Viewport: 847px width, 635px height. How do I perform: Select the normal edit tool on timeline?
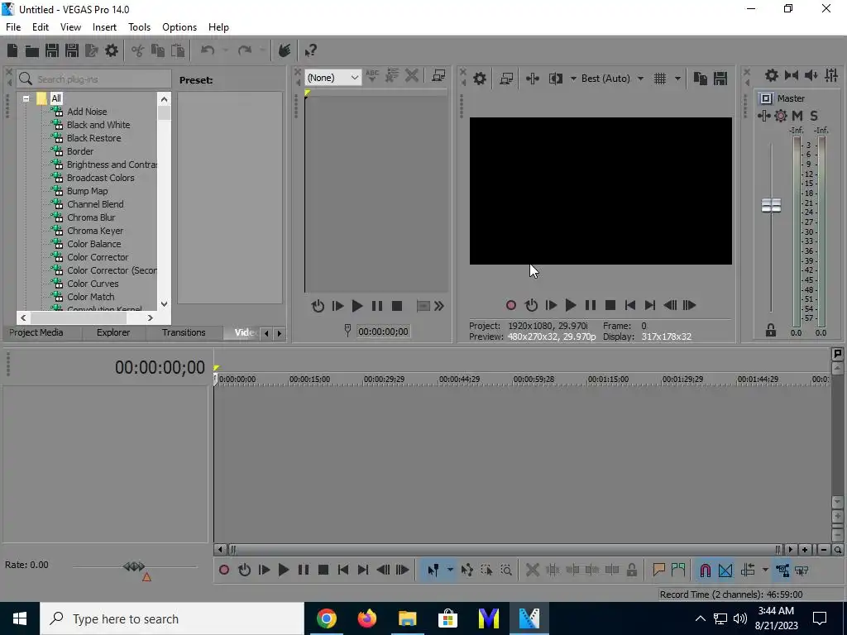433,571
